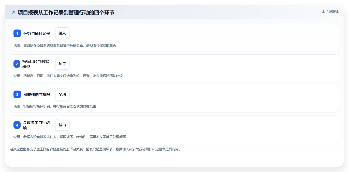Screen dimensions: 349x172
Task: Click the heading 项目报表从工作记录到管理行动的四个环节
Action: click(66, 12)
